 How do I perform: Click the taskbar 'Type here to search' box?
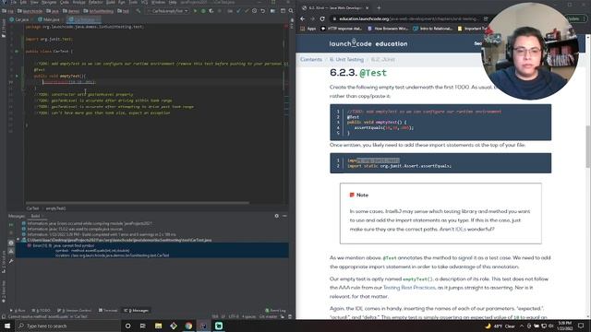point(67,326)
